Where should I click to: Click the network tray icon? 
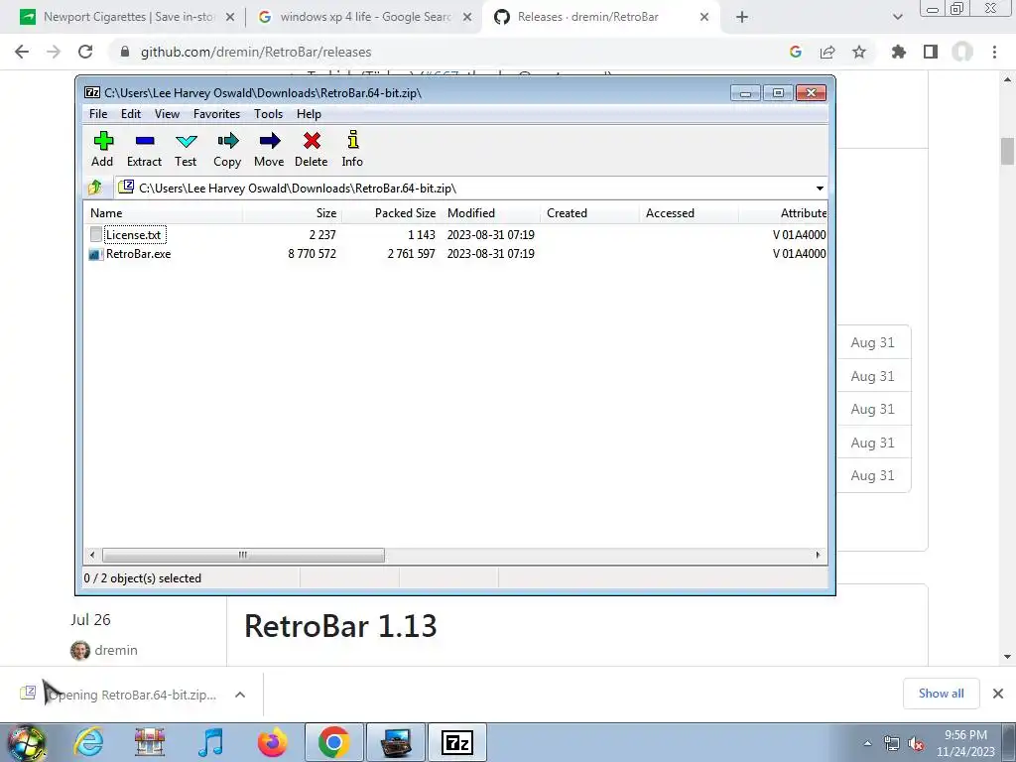892,744
